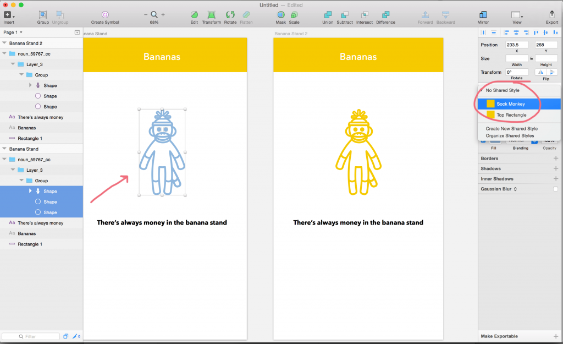Image resolution: width=563 pixels, height=344 pixels.
Task: Click the Transform tool icon
Action: (211, 15)
